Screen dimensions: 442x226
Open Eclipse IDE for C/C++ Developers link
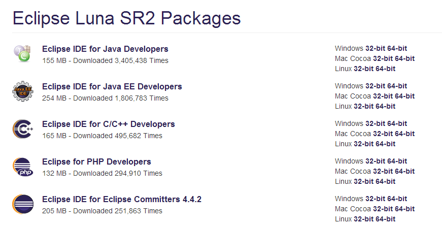pyautogui.click(x=109, y=124)
